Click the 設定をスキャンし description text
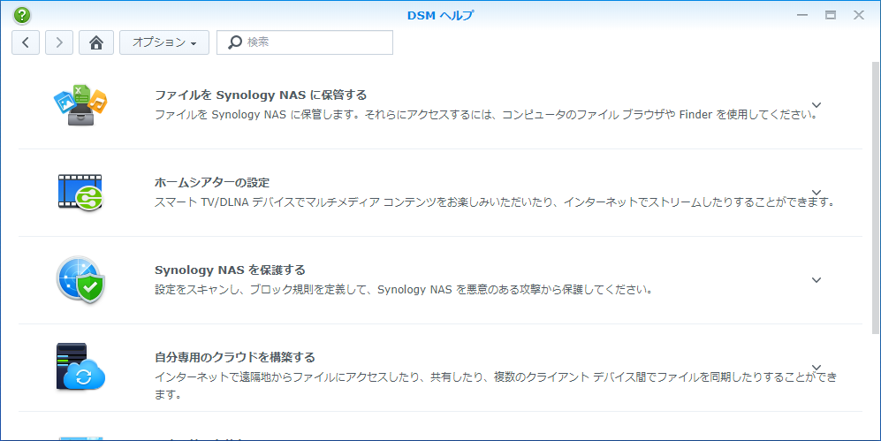Image resolution: width=881 pixels, height=441 pixels. 404,290
